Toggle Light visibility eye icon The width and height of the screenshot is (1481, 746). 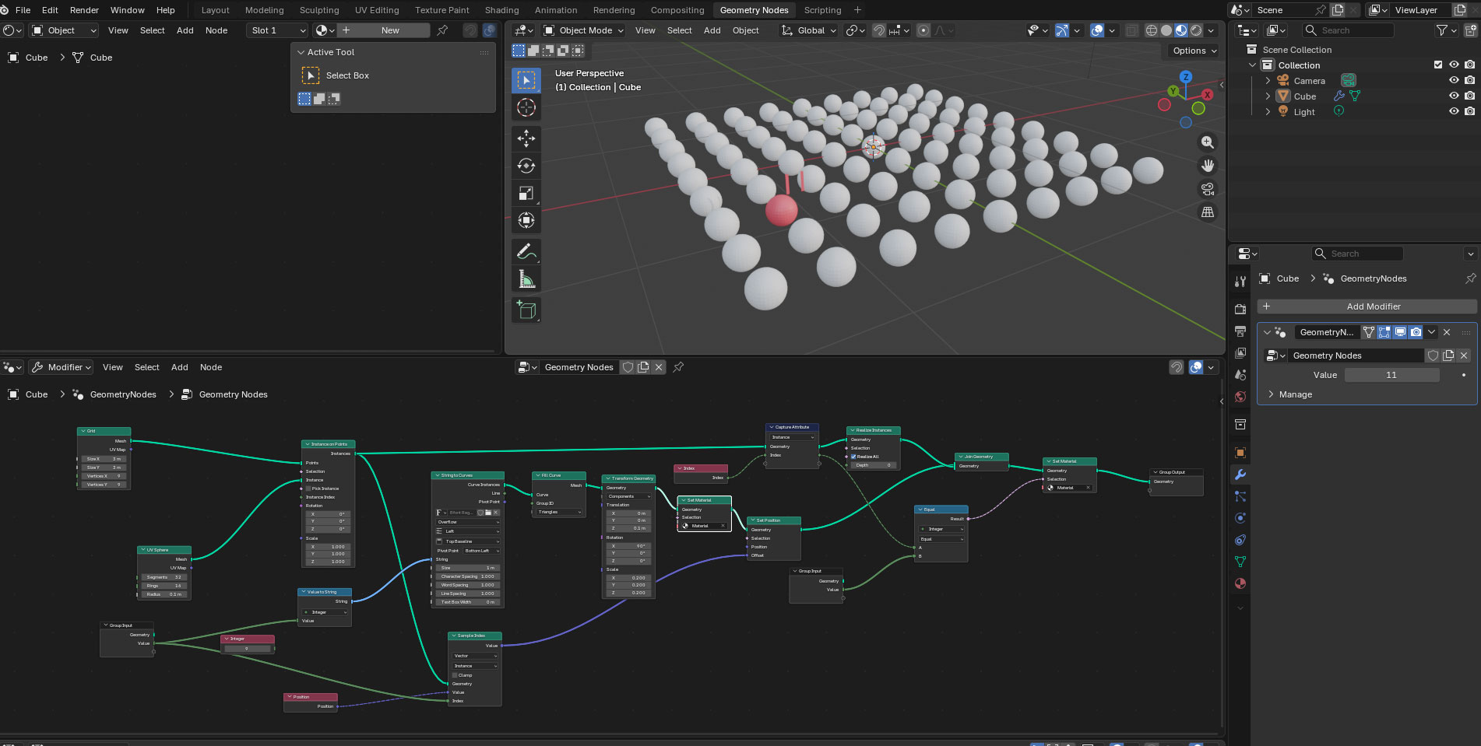[x=1453, y=111]
